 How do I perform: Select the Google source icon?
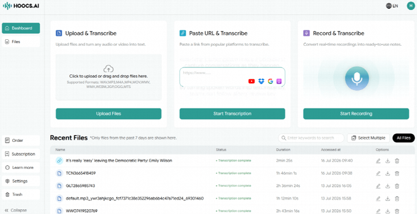click(270, 81)
